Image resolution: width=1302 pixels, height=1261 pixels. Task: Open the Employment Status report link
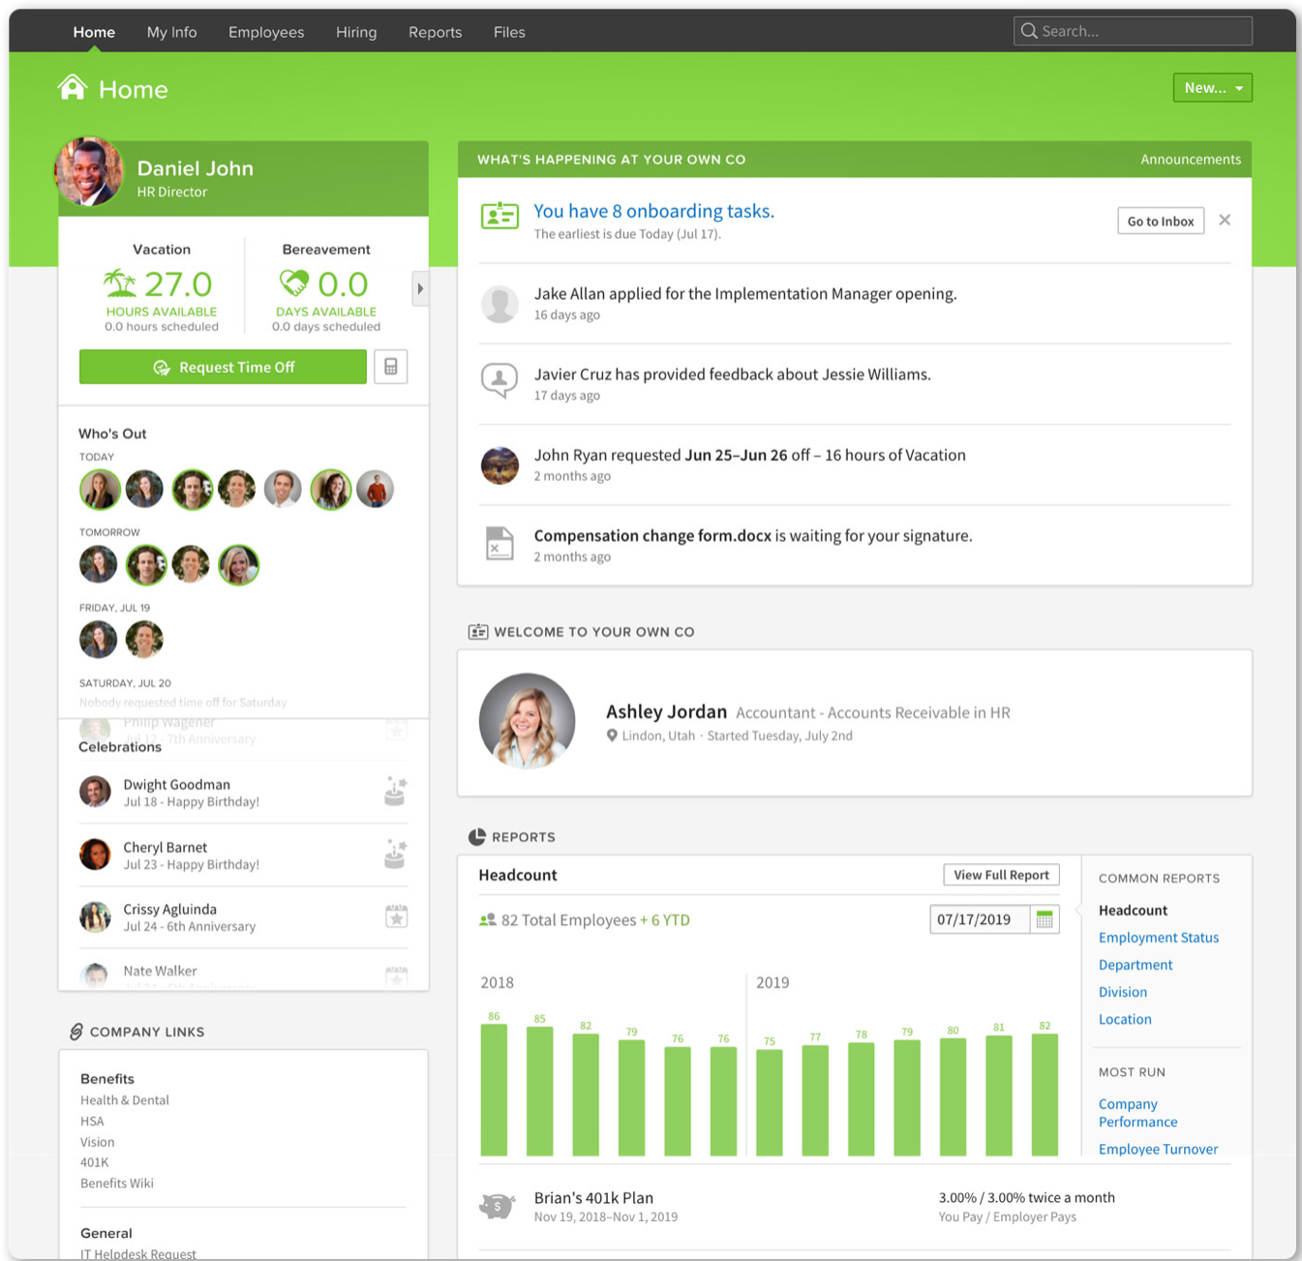[x=1159, y=938]
